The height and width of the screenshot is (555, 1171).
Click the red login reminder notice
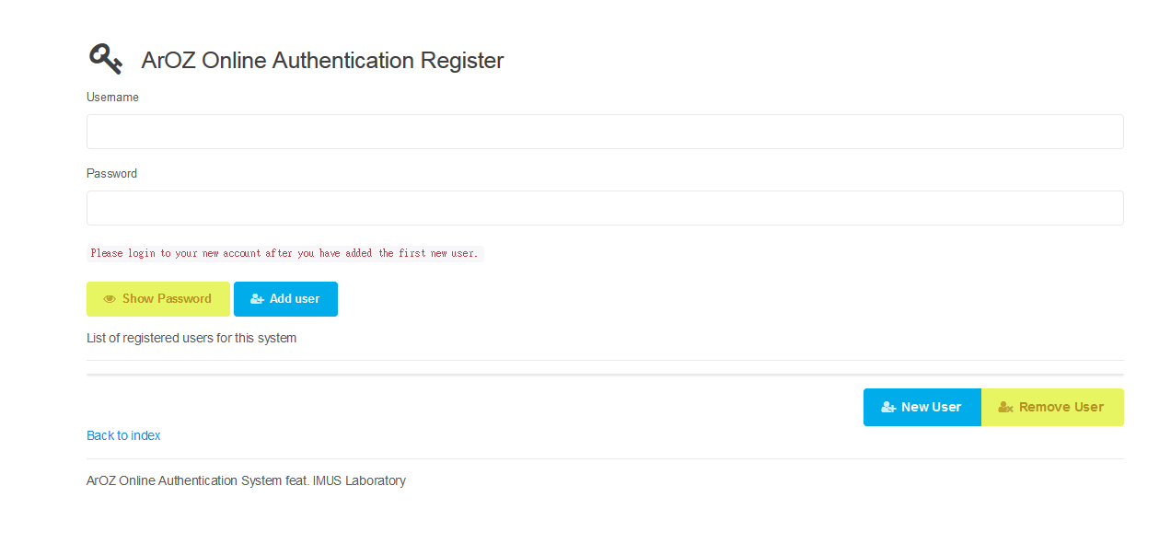pos(284,253)
